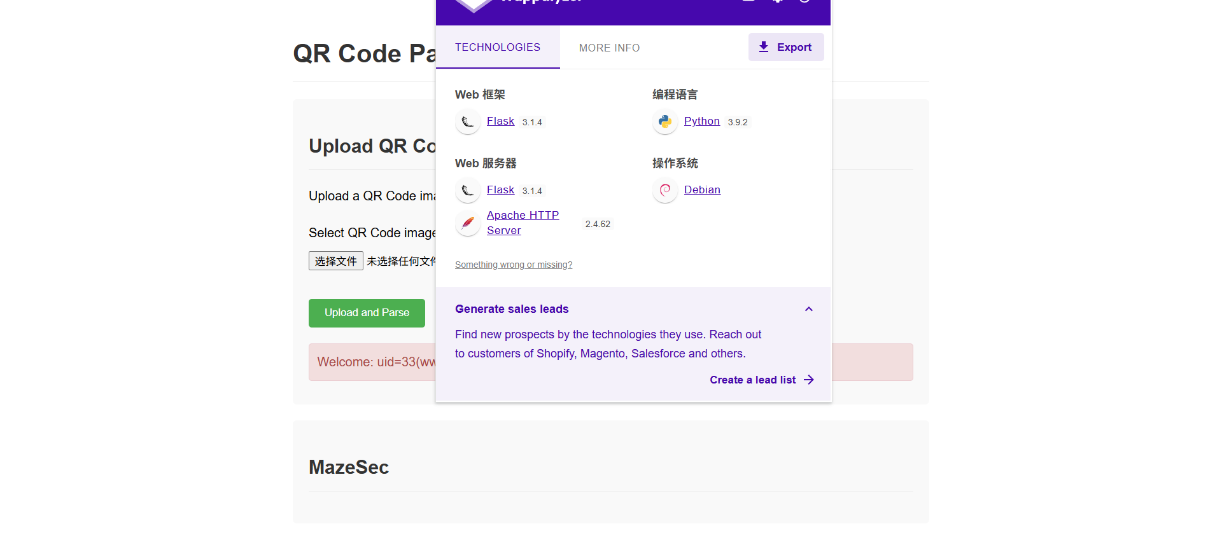Click the 编程语言 category heading

pos(675,95)
